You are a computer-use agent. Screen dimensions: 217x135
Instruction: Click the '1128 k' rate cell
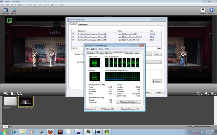tap(152, 34)
